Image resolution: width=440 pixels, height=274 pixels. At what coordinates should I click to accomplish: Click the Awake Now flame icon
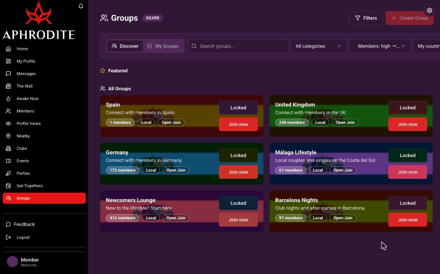[8, 99]
